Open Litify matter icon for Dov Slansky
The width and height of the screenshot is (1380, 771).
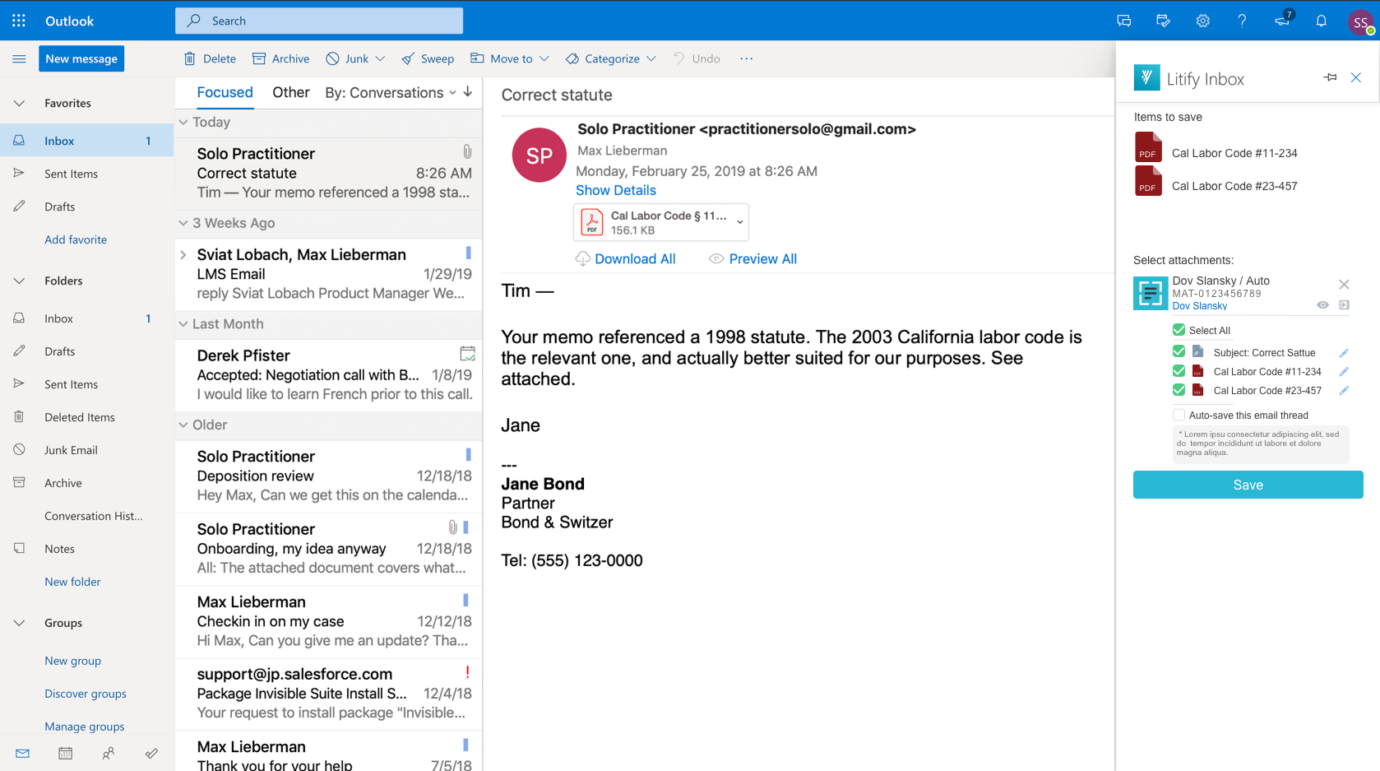(1150, 293)
